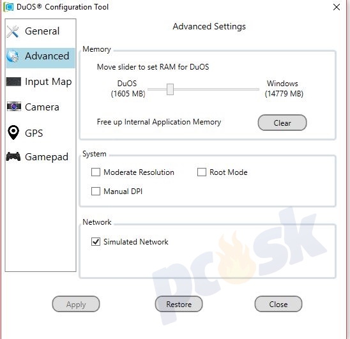This screenshot has width=350, height=339.
Task: Click the DuOS app icon in title bar
Action: pyautogui.click(x=9, y=6)
